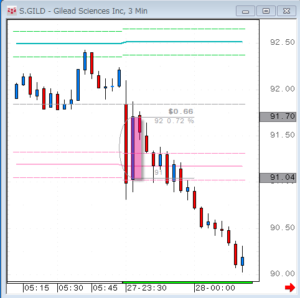Click the 05:30 time label
The width and height of the screenshot is (300, 298).
point(71,288)
